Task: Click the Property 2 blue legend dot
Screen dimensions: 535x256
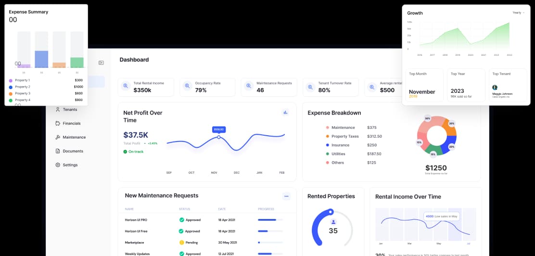Action: 11,87
